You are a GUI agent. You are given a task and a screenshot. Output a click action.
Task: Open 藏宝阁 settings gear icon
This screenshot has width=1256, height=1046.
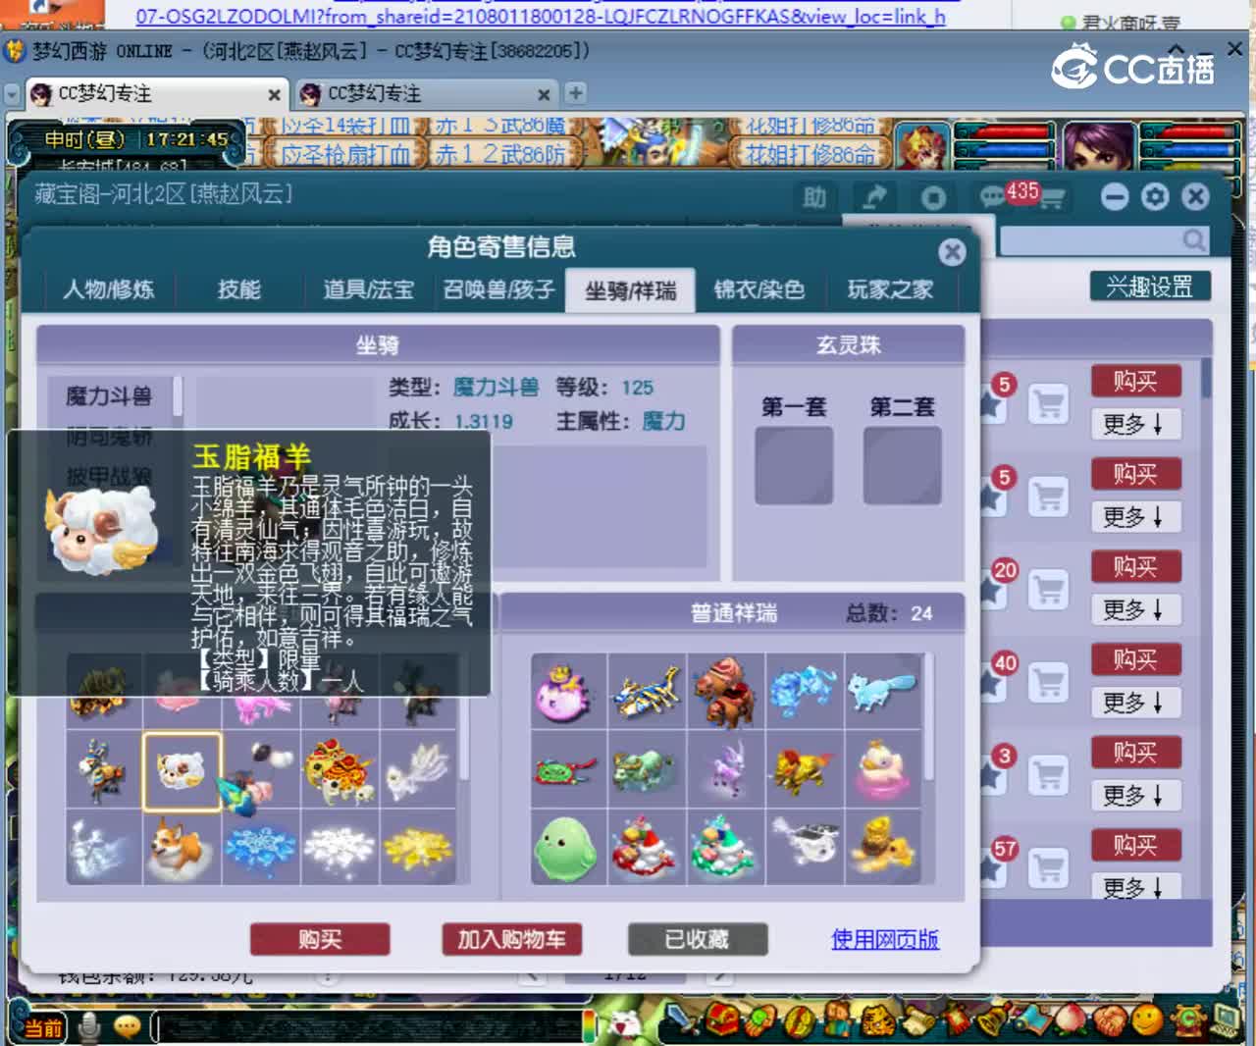(1155, 197)
